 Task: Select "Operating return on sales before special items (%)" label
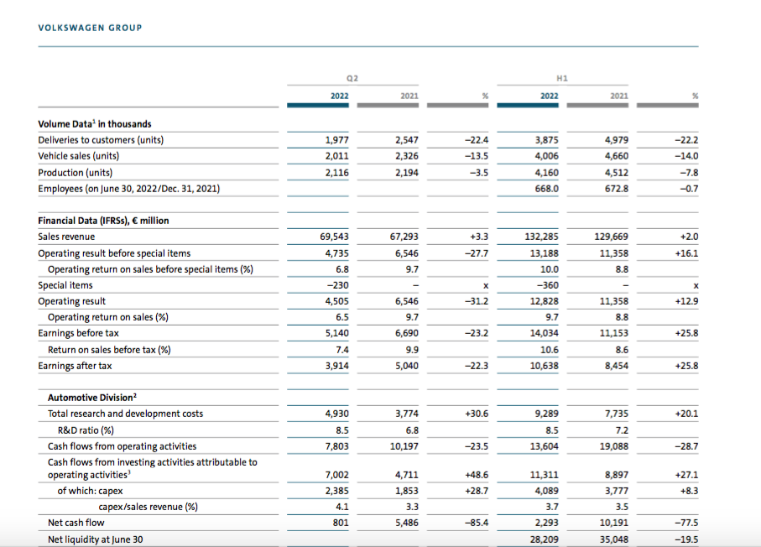(150, 269)
